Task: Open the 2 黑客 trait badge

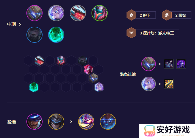Action: pos(176,15)
